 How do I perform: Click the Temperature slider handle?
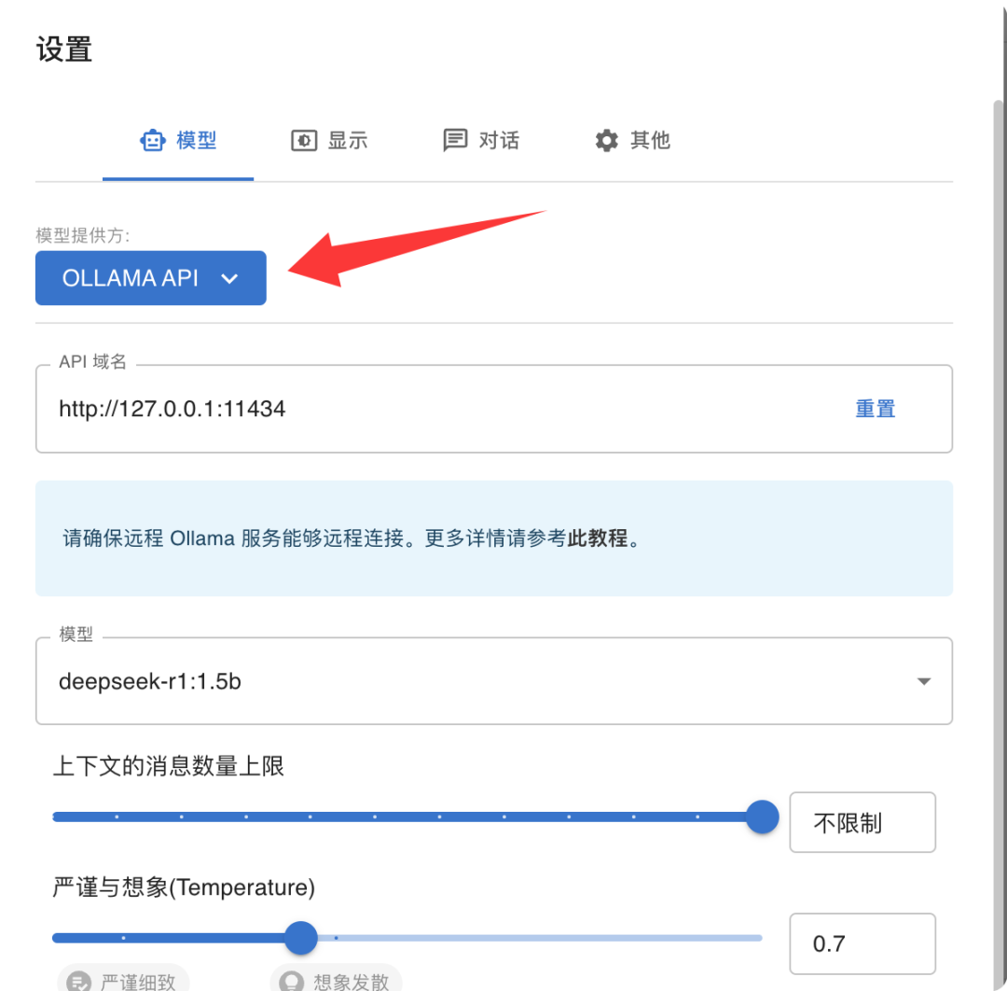(300, 938)
